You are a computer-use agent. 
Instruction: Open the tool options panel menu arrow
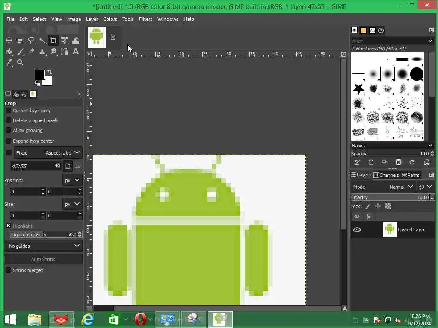pyautogui.click(x=79, y=94)
